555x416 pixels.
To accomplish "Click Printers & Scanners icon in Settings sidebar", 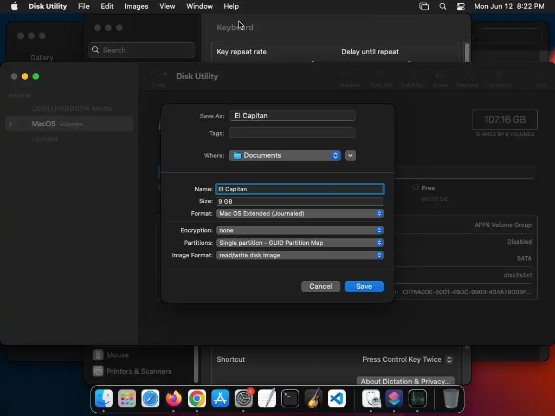I will tap(98, 371).
